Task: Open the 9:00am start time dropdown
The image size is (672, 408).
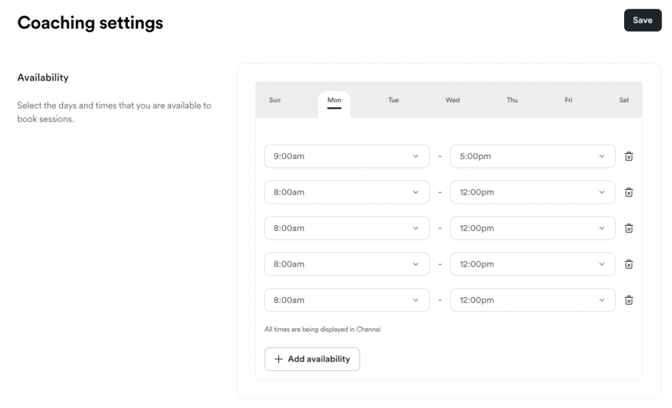Action: coord(346,157)
